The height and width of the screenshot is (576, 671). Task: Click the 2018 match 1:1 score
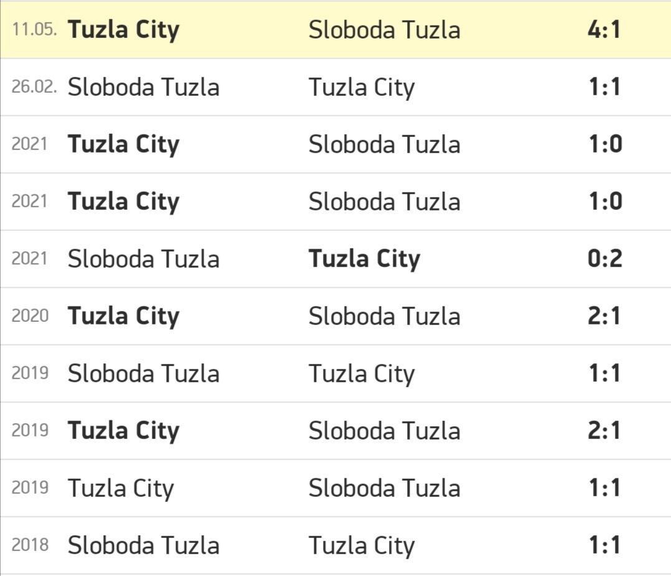pos(604,545)
